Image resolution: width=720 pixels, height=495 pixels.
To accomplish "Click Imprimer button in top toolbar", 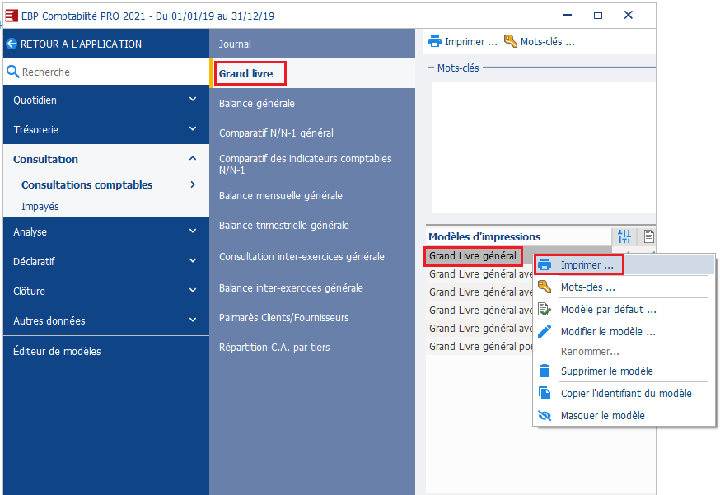I will point(463,42).
